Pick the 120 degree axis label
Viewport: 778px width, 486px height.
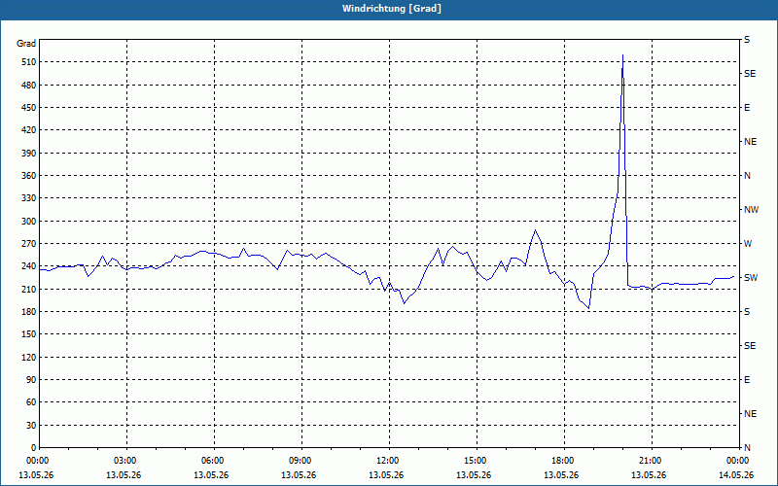tap(29, 357)
